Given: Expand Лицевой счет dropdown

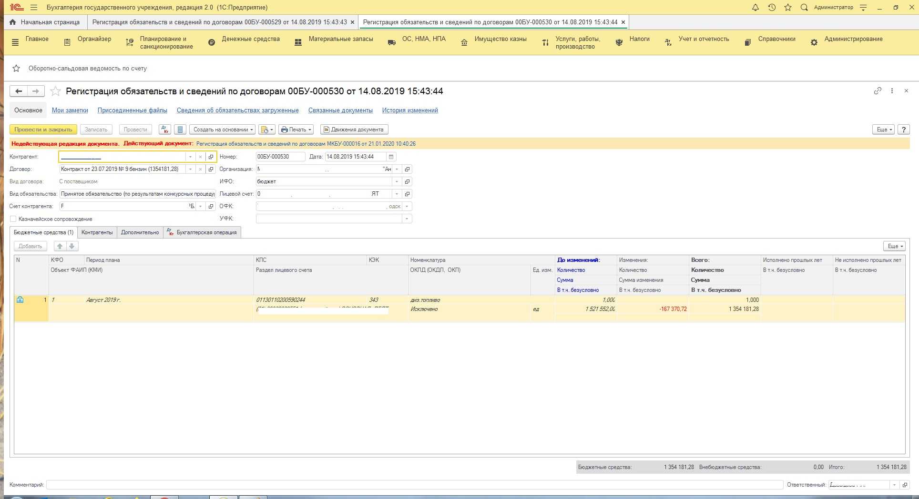Looking at the screenshot, I should pyautogui.click(x=397, y=194).
